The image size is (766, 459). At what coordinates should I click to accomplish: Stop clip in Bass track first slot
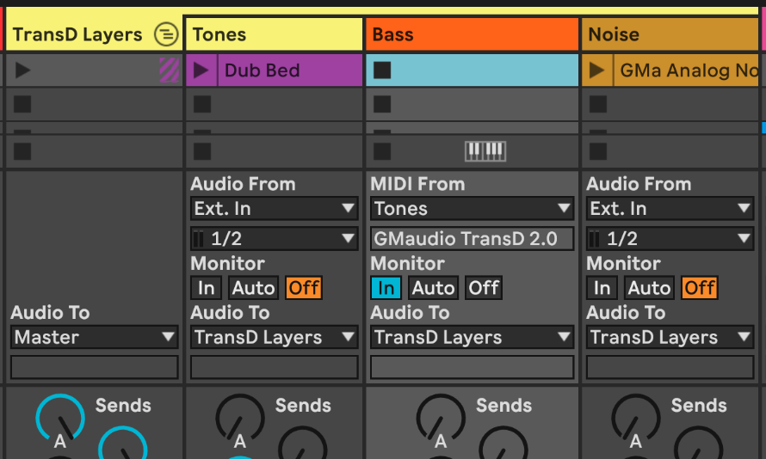click(382, 70)
